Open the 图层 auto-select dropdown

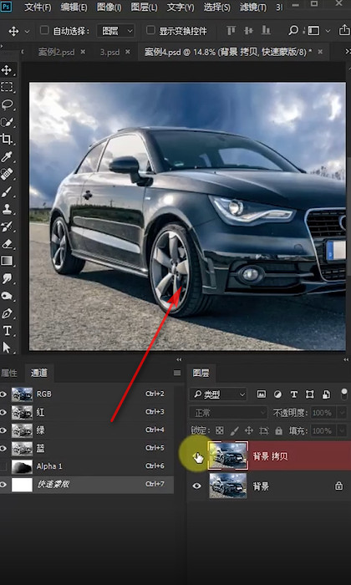tap(115, 31)
